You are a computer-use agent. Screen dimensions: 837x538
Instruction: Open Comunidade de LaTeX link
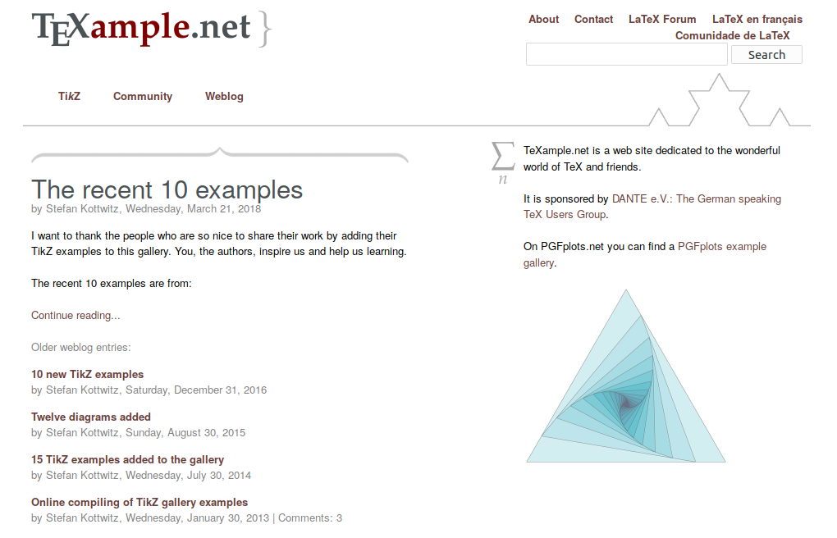pyautogui.click(x=732, y=35)
